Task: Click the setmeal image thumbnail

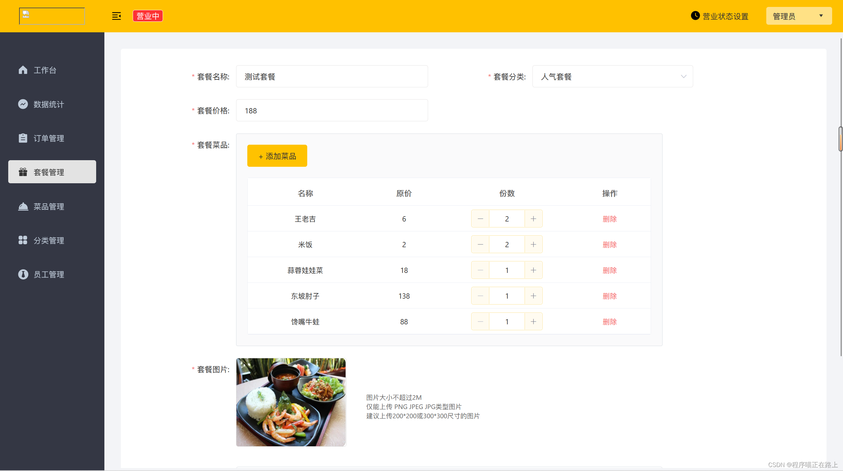Action: click(x=291, y=402)
